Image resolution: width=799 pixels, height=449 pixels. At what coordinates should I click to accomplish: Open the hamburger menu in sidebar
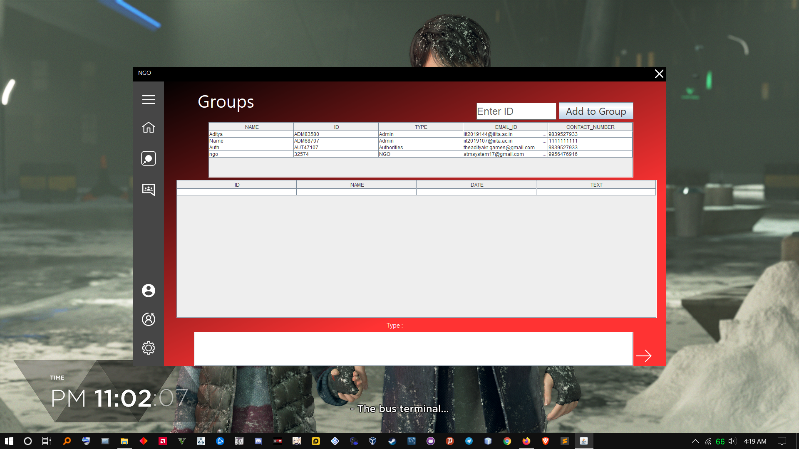coord(148,100)
